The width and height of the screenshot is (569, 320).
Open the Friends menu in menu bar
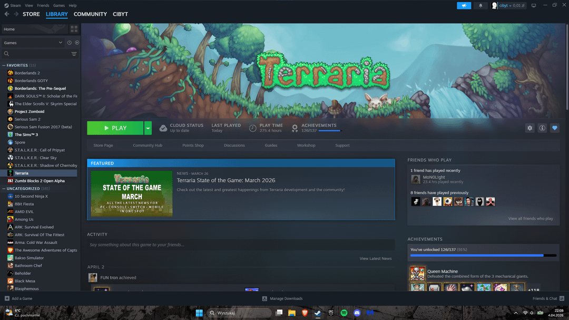coord(43,5)
